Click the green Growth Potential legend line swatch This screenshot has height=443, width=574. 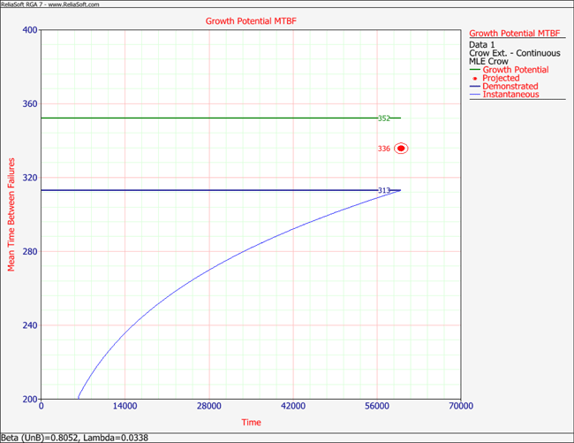pos(475,70)
